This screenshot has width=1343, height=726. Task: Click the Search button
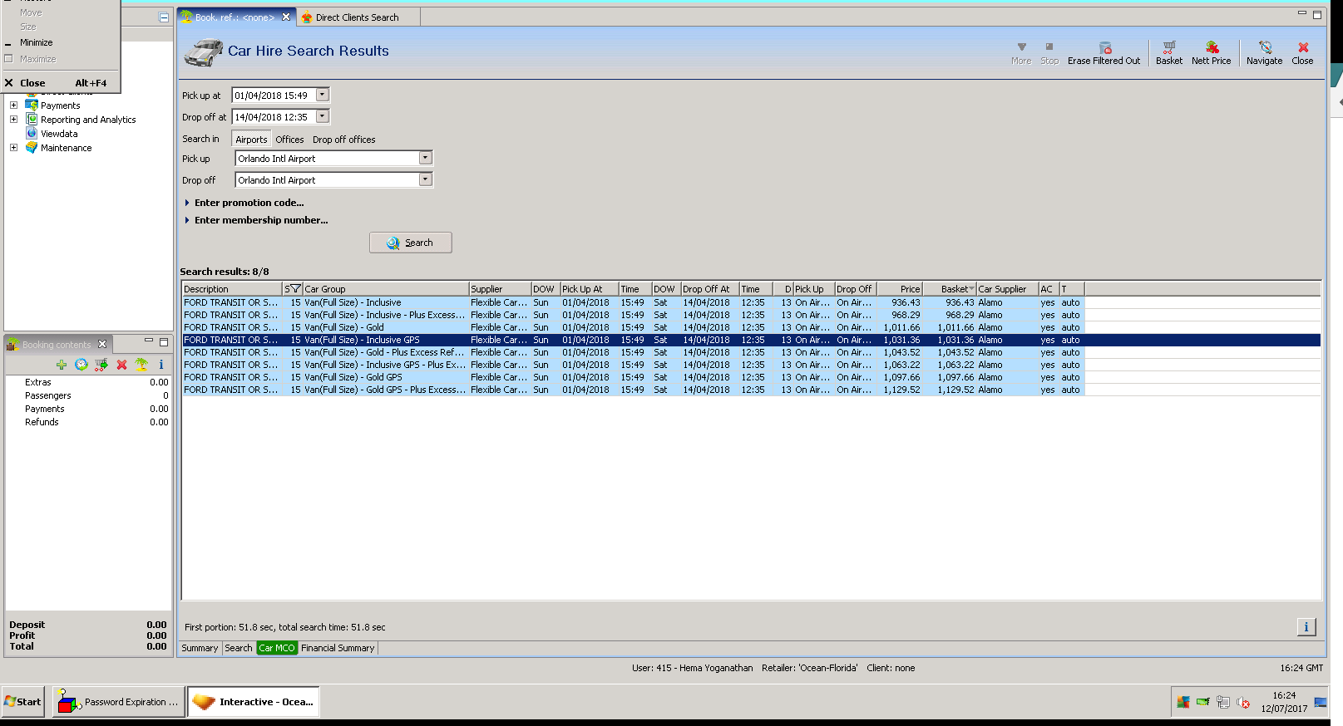pyautogui.click(x=411, y=243)
